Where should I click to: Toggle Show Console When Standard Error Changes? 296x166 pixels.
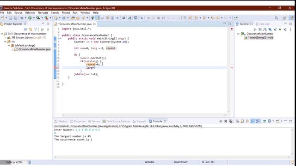258,121
